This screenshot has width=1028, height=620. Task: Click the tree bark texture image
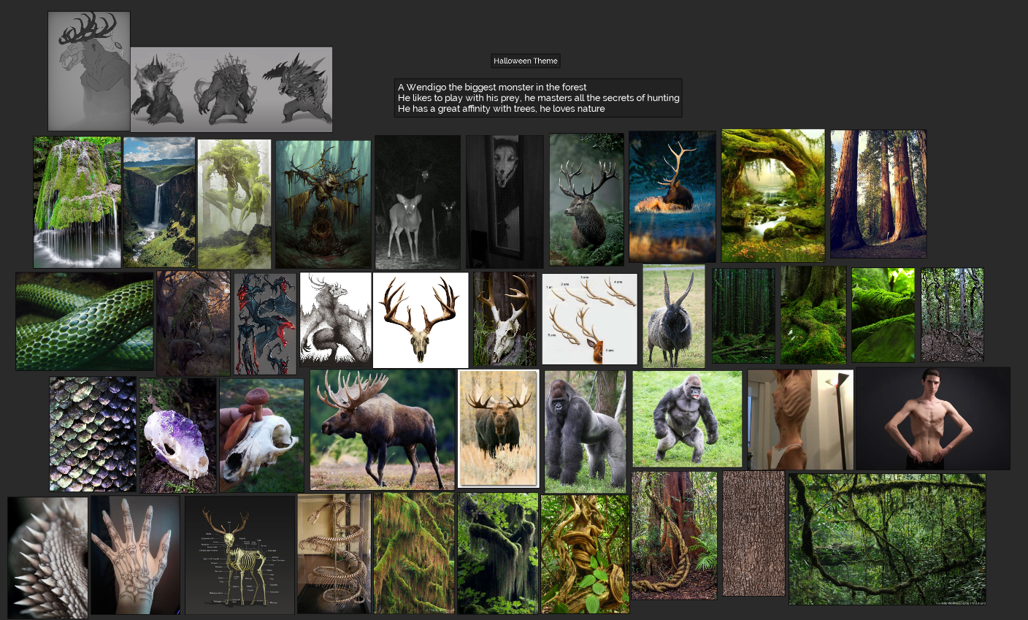(753, 533)
